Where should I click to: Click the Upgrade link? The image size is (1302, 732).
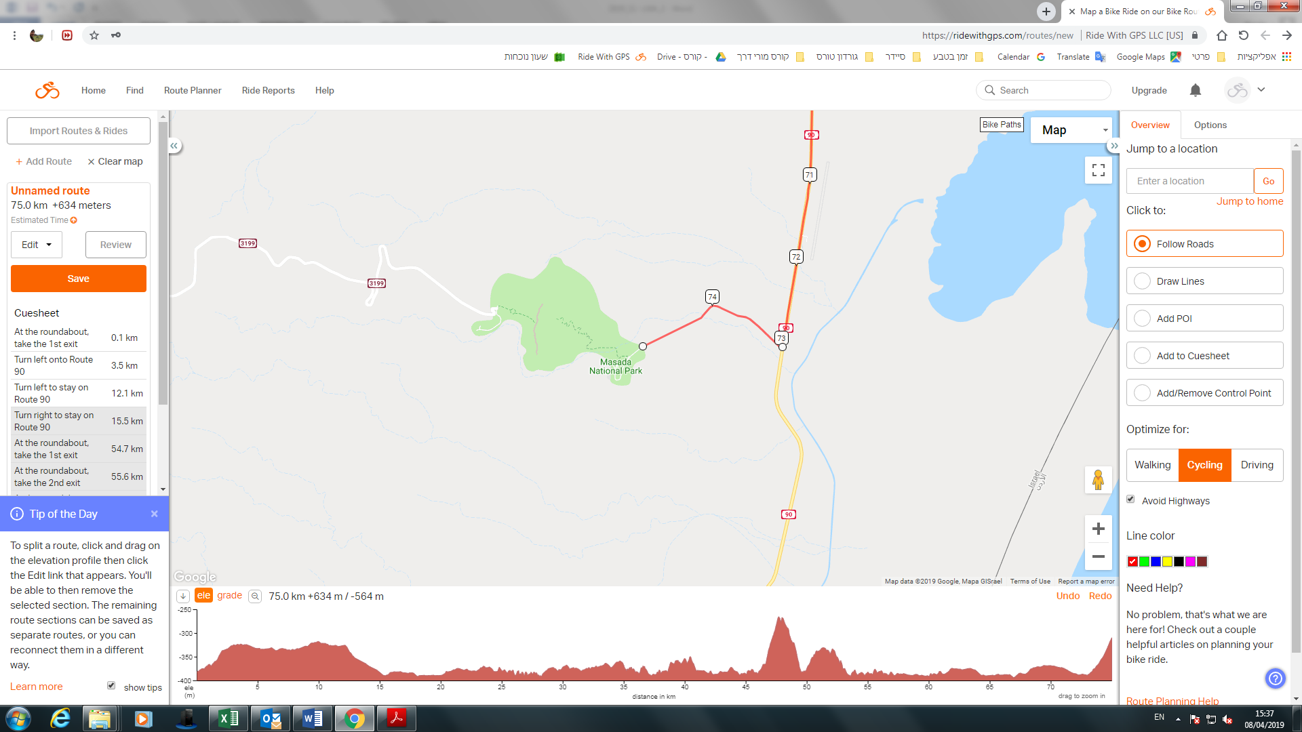click(1149, 90)
